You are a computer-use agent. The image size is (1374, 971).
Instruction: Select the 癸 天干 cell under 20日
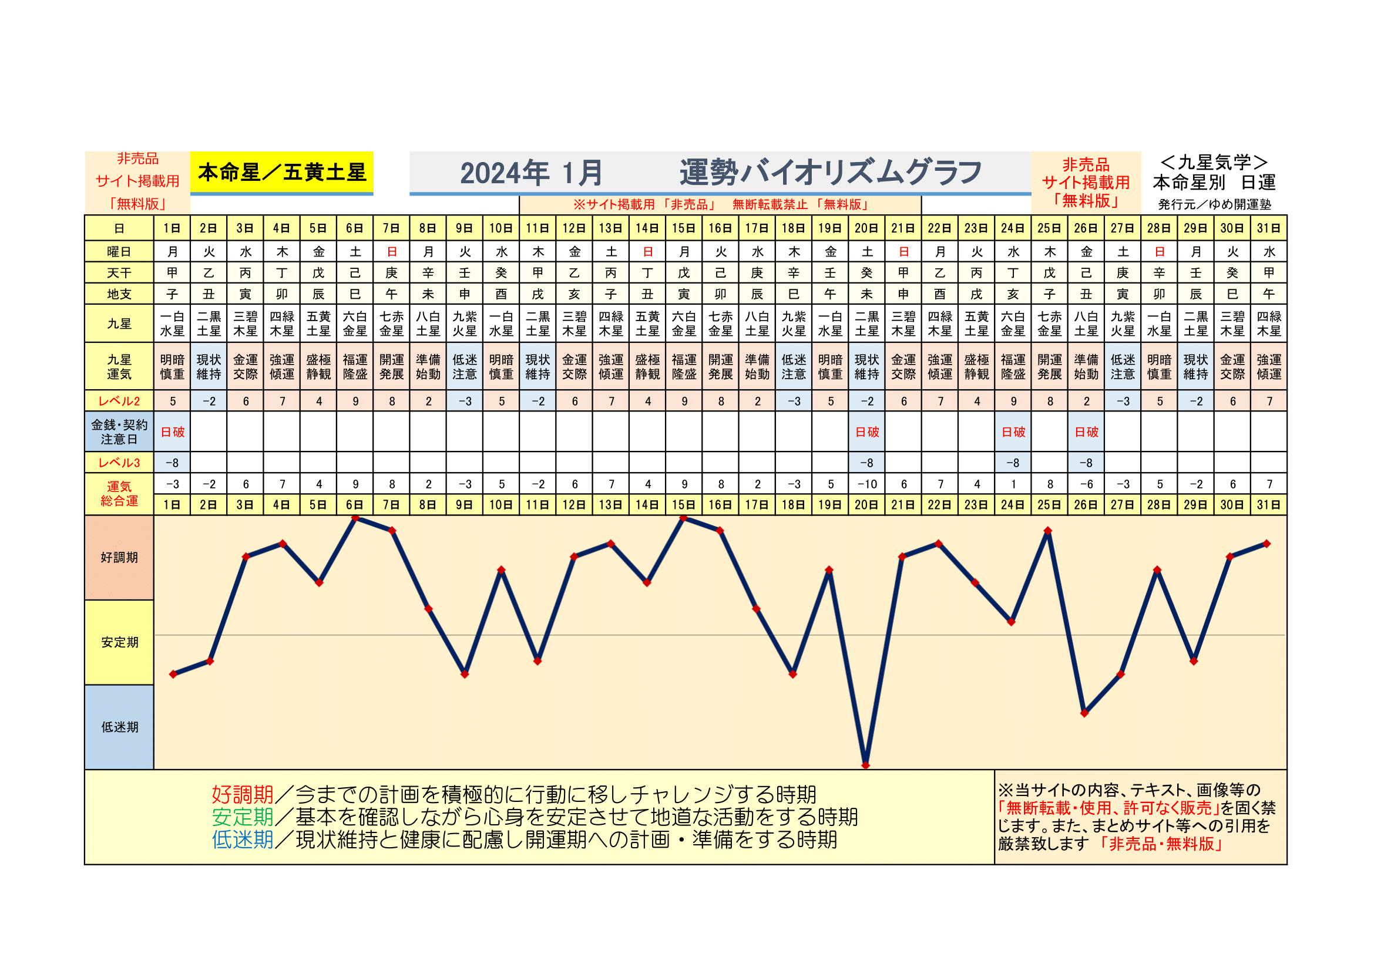coord(866,273)
